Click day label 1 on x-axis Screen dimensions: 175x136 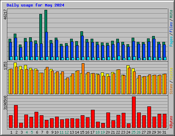pyautogui.click(x=11, y=132)
